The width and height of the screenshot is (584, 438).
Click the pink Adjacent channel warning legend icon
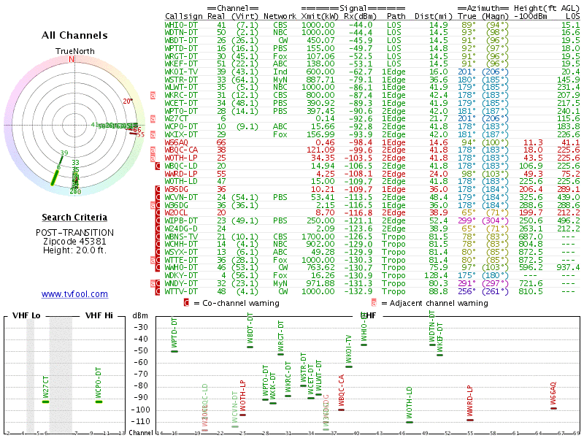[x=374, y=303]
